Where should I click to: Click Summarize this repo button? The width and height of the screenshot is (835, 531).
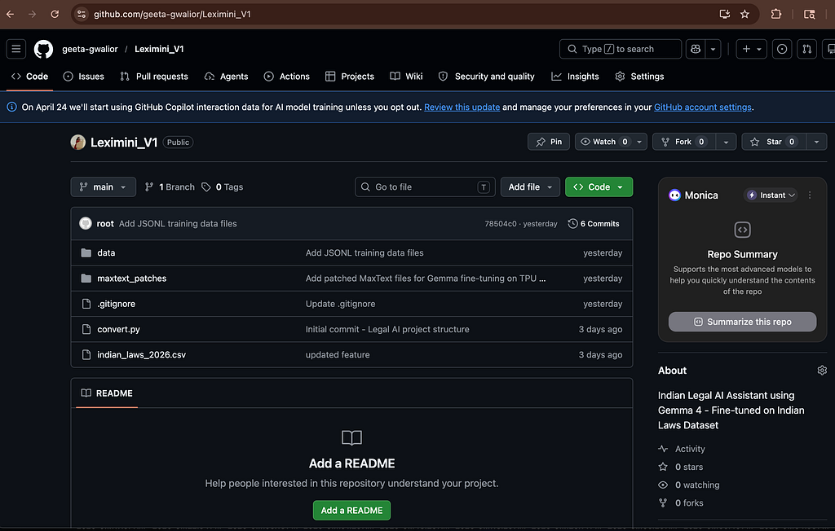click(742, 323)
